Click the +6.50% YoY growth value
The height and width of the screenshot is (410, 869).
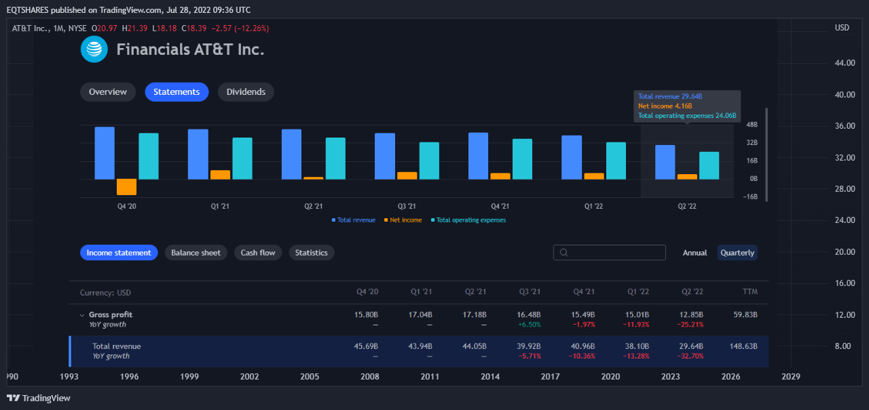click(x=529, y=325)
